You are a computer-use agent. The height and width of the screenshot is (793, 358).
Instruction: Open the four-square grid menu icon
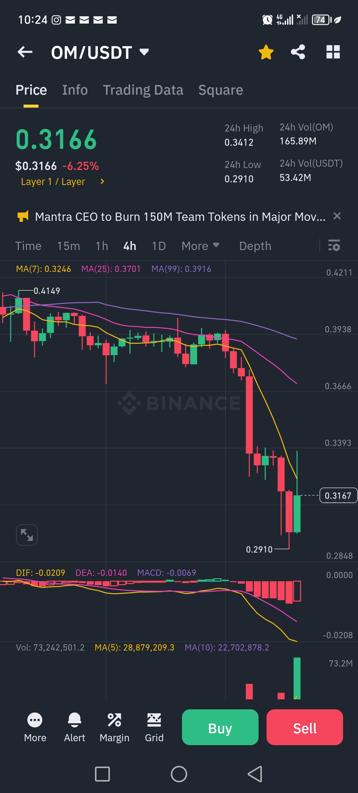pos(333,52)
